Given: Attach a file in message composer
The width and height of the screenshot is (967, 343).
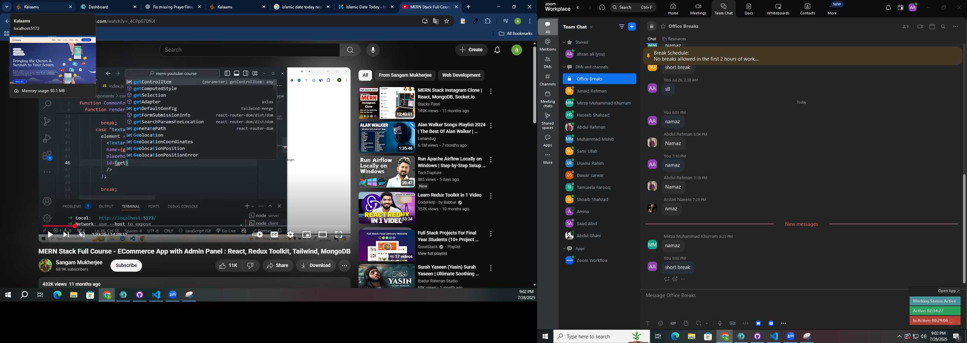Looking at the screenshot, I should point(686,323).
